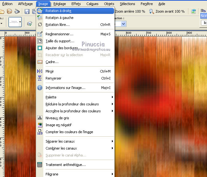
Task: Close the opened Image menu tab
Action: coord(43,4)
